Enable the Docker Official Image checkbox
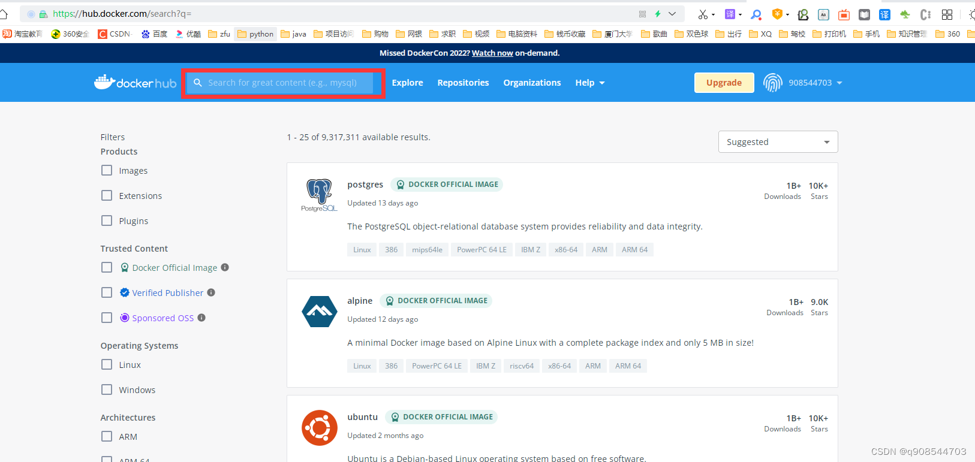975x462 pixels. click(107, 267)
